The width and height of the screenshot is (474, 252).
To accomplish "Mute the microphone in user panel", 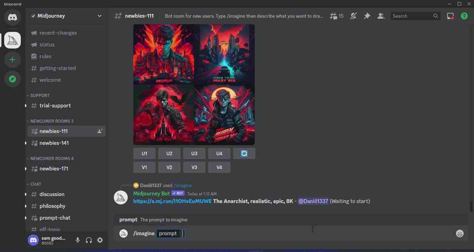I will [77, 240].
